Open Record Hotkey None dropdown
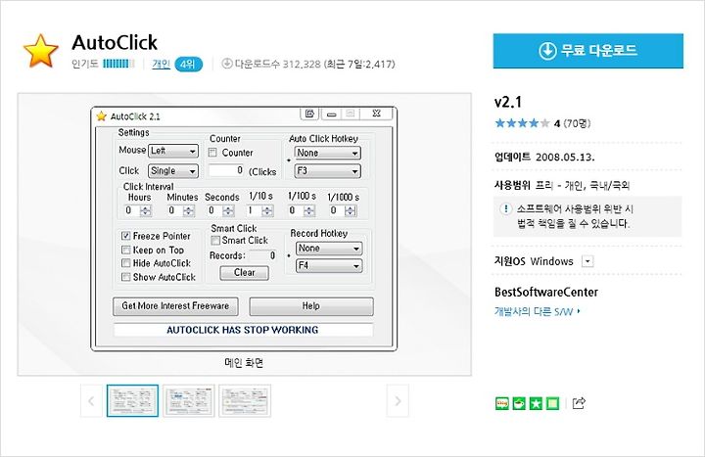Viewport: 705px width, 457px height. [329, 248]
